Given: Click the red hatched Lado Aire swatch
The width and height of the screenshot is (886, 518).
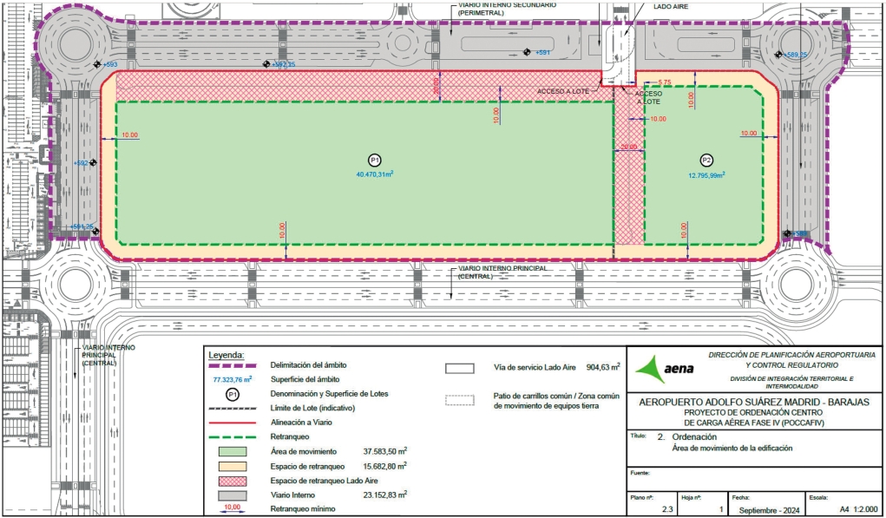Looking at the screenshot, I should [x=233, y=481].
